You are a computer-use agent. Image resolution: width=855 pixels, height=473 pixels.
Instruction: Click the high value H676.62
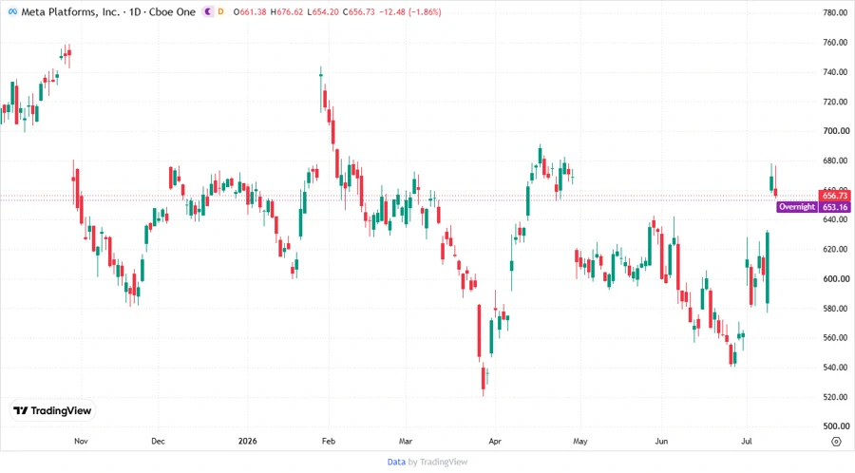[286, 11]
